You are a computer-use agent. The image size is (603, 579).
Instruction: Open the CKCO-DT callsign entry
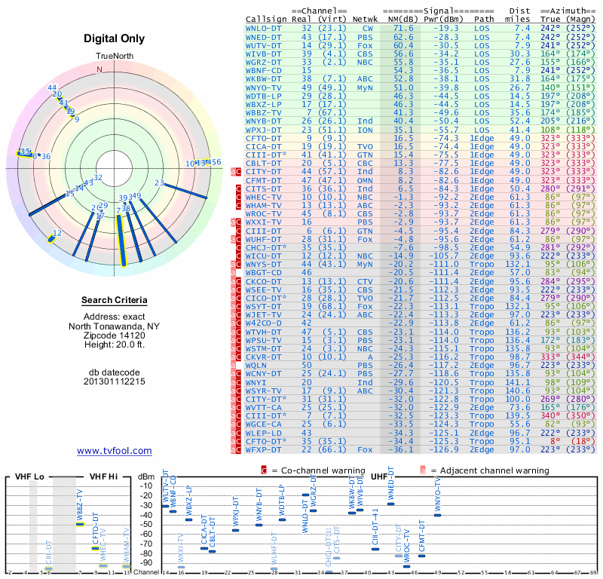point(263,282)
